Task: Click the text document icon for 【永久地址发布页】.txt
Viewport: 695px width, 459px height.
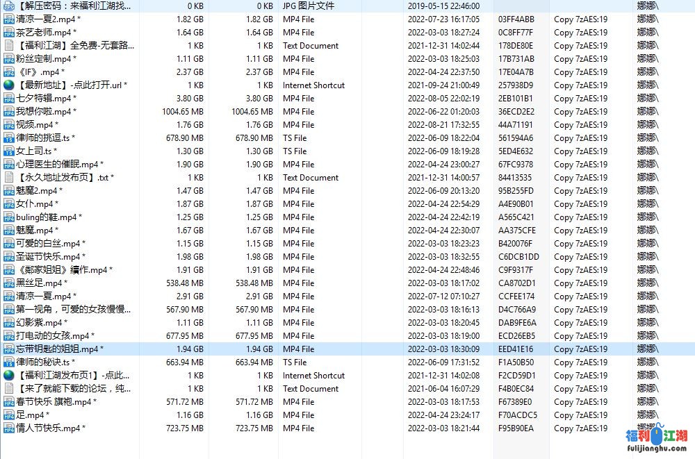Action: tap(9, 178)
